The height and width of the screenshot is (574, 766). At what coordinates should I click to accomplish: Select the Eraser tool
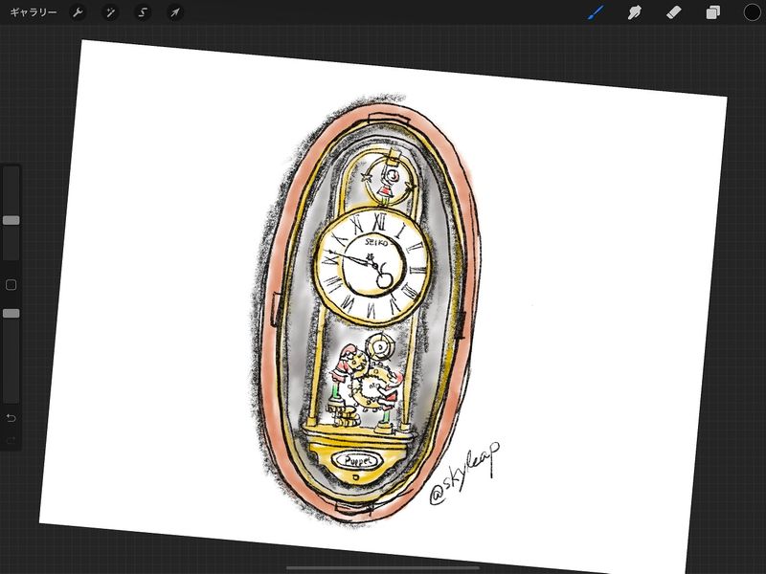[672, 13]
